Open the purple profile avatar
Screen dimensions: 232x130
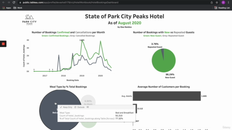tap(223, 3)
